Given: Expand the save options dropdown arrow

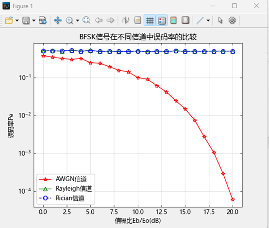Looking at the screenshot, I should point(34,20).
